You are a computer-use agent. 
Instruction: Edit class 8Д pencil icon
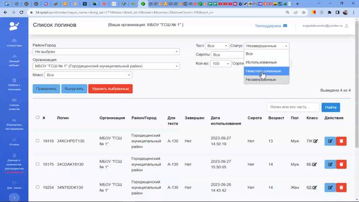coord(315,187)
